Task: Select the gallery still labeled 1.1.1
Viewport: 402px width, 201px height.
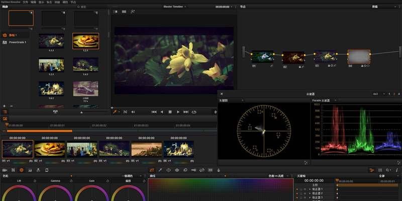Action: 51,41
